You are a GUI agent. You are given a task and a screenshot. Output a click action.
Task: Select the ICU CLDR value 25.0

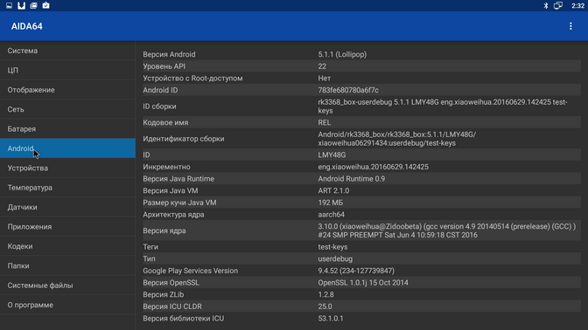click(x=325, y=306)
